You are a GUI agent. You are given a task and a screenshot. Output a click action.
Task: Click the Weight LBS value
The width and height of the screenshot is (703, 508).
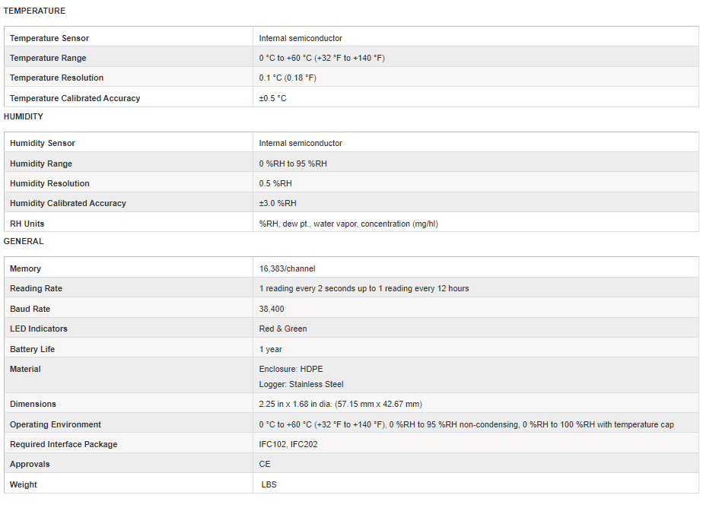[x=269, y=484]
